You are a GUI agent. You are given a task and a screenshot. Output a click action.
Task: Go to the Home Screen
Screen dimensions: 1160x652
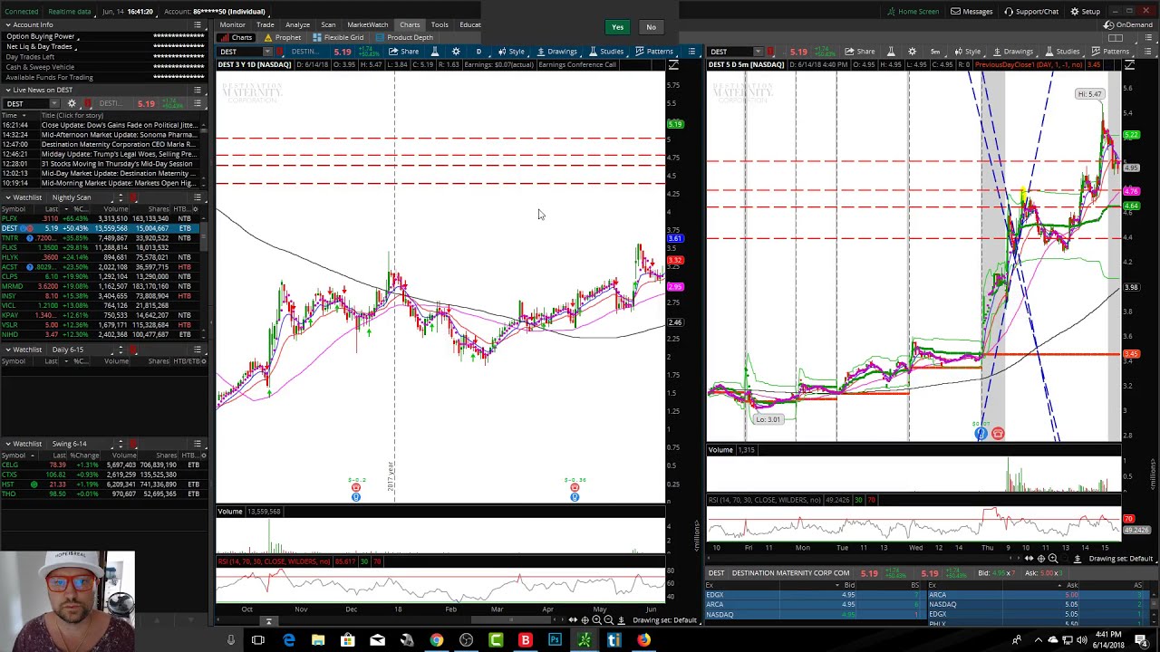[x=913, y=12]
